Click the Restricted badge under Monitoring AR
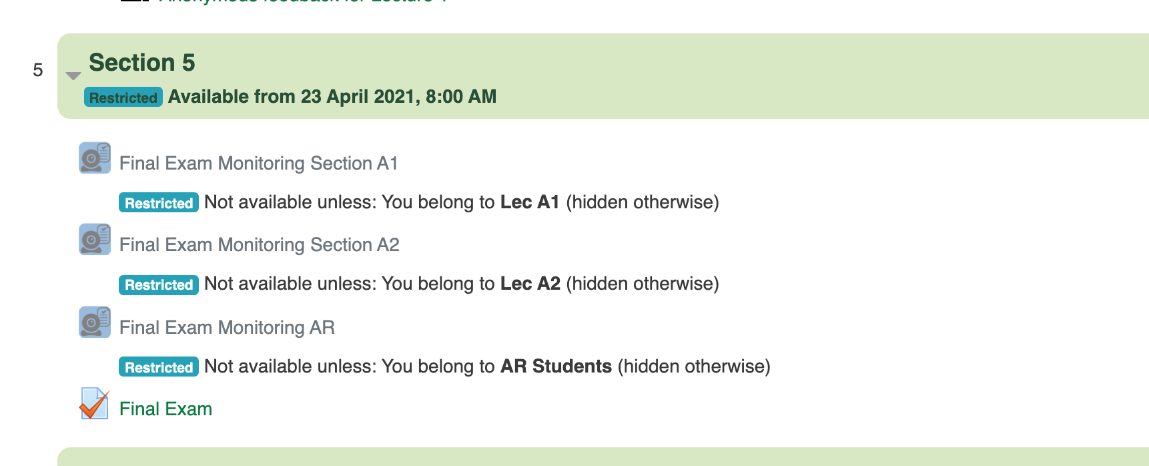The height and width of the screenshot is (466, 1149). click(x=159, y=367)
